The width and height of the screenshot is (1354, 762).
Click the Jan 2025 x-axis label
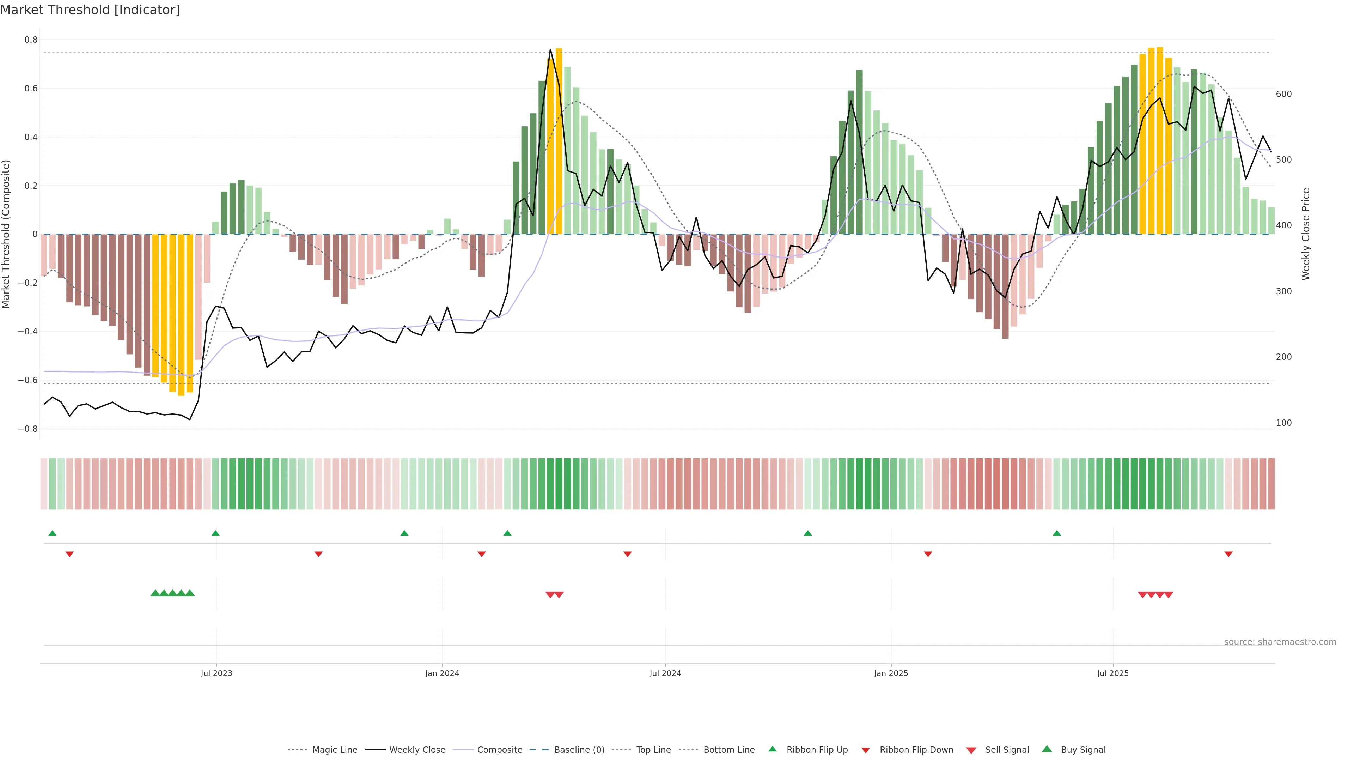pos(890,673)
